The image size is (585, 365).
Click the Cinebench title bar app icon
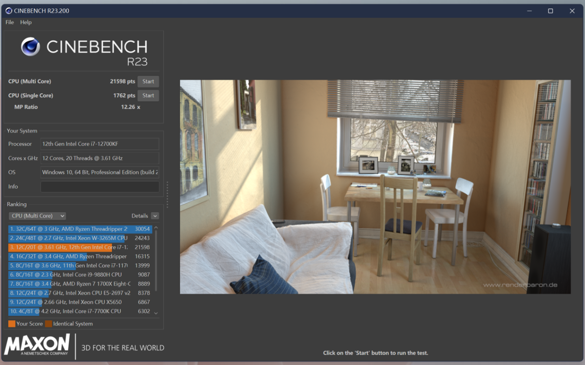(x=9, y=11)
